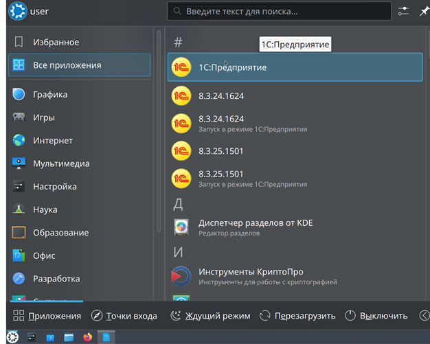430x344 pixels.
Task: Click the Разработка category icon
Action: (x=19, y=279)
